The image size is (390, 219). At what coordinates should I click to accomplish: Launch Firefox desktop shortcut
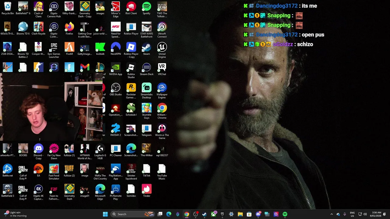[69, 29]
